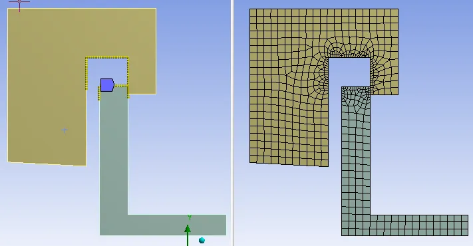
Task: Click the cyan isometric view ball on triad
Action: (x=202, y=240)
